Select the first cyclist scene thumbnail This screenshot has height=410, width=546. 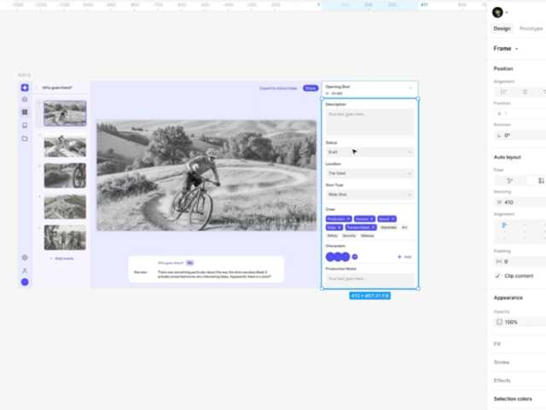pyautogui.click(x=65, y=114)
